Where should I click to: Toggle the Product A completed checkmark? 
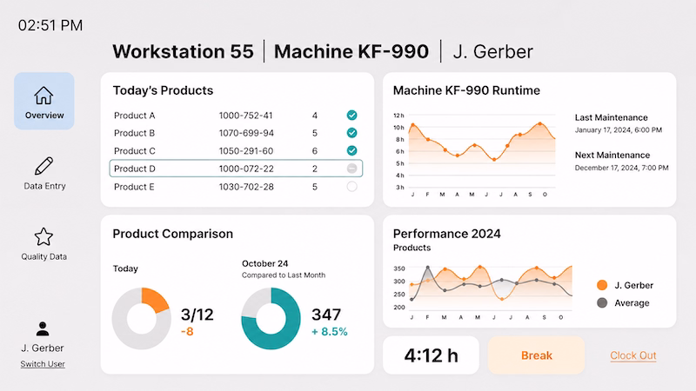coord(352,116)
